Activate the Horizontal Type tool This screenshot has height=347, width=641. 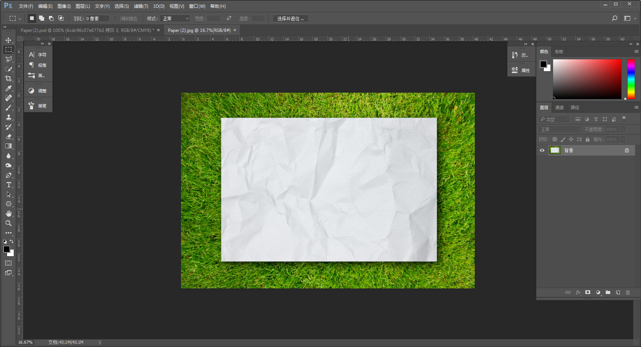tap(9, 185)
